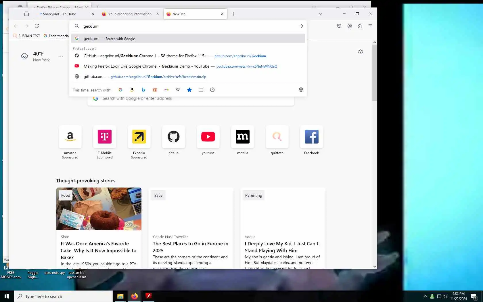Open the Windows Start menu
The height and width of the screenshot is (302, 483).
7,296
